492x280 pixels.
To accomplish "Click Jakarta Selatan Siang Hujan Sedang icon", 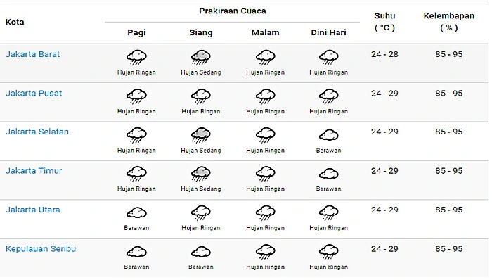I will pos(201,135).
